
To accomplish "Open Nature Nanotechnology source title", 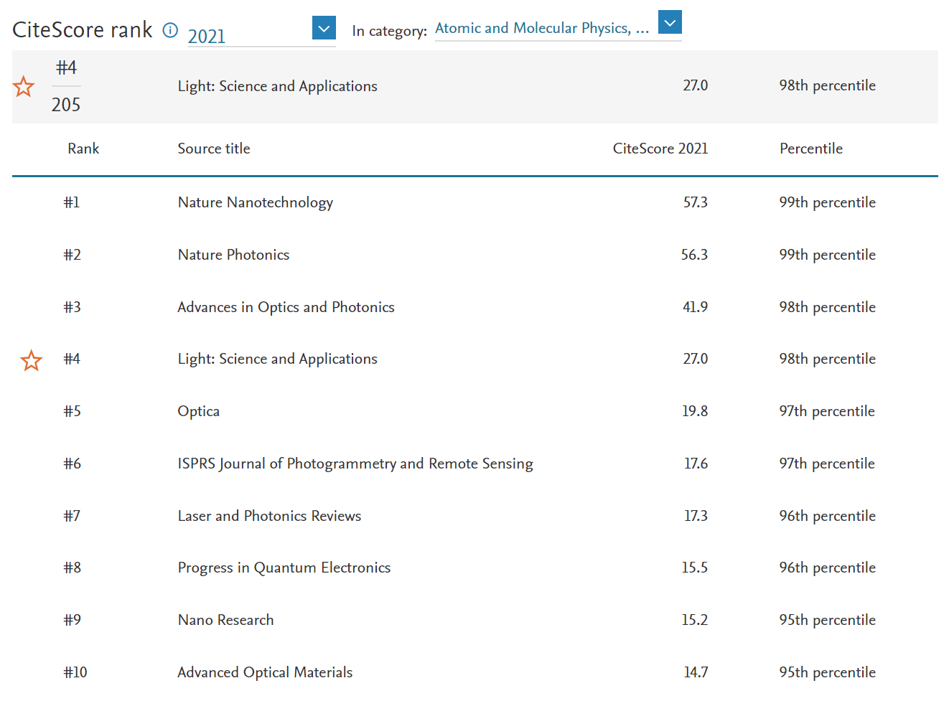I will (255, 202).
